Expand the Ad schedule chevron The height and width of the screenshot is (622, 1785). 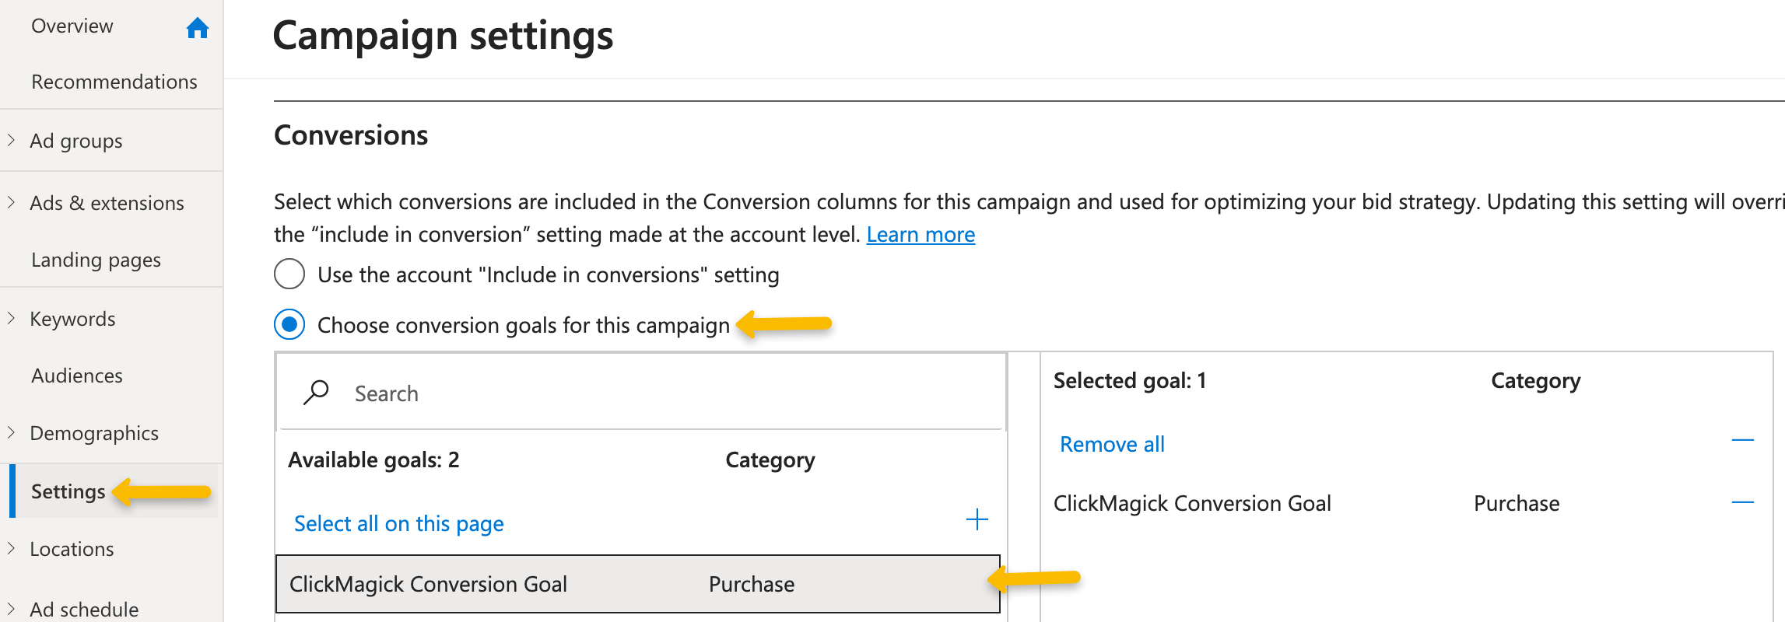[12, 609]
